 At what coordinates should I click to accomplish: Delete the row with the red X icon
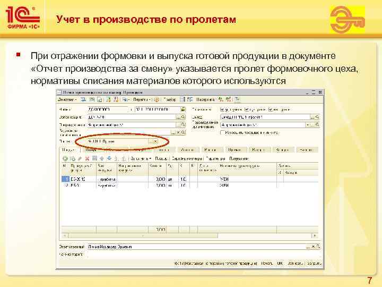point(87,158)
